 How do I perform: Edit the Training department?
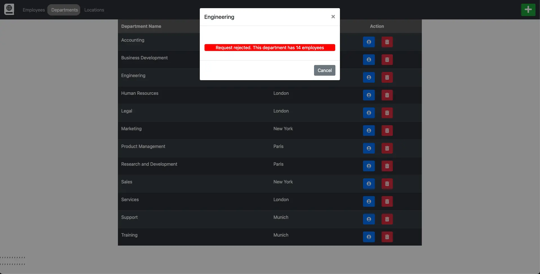coord(369,237)
